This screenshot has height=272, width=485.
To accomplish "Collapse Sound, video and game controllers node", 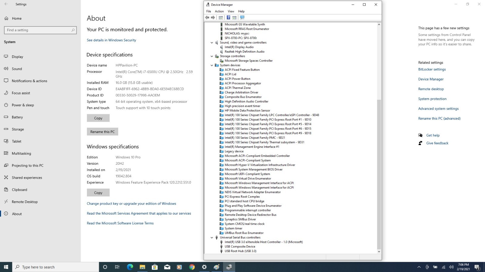I will coord(212,43).
